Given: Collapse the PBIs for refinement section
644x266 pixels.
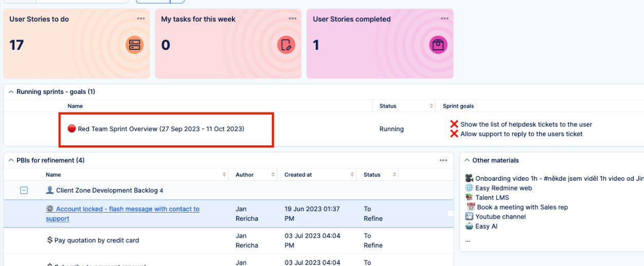Looking at the screenshot, I should coord(11,160).
